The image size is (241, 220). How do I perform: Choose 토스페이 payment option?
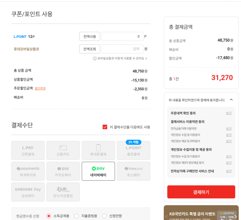coord(133,171)
